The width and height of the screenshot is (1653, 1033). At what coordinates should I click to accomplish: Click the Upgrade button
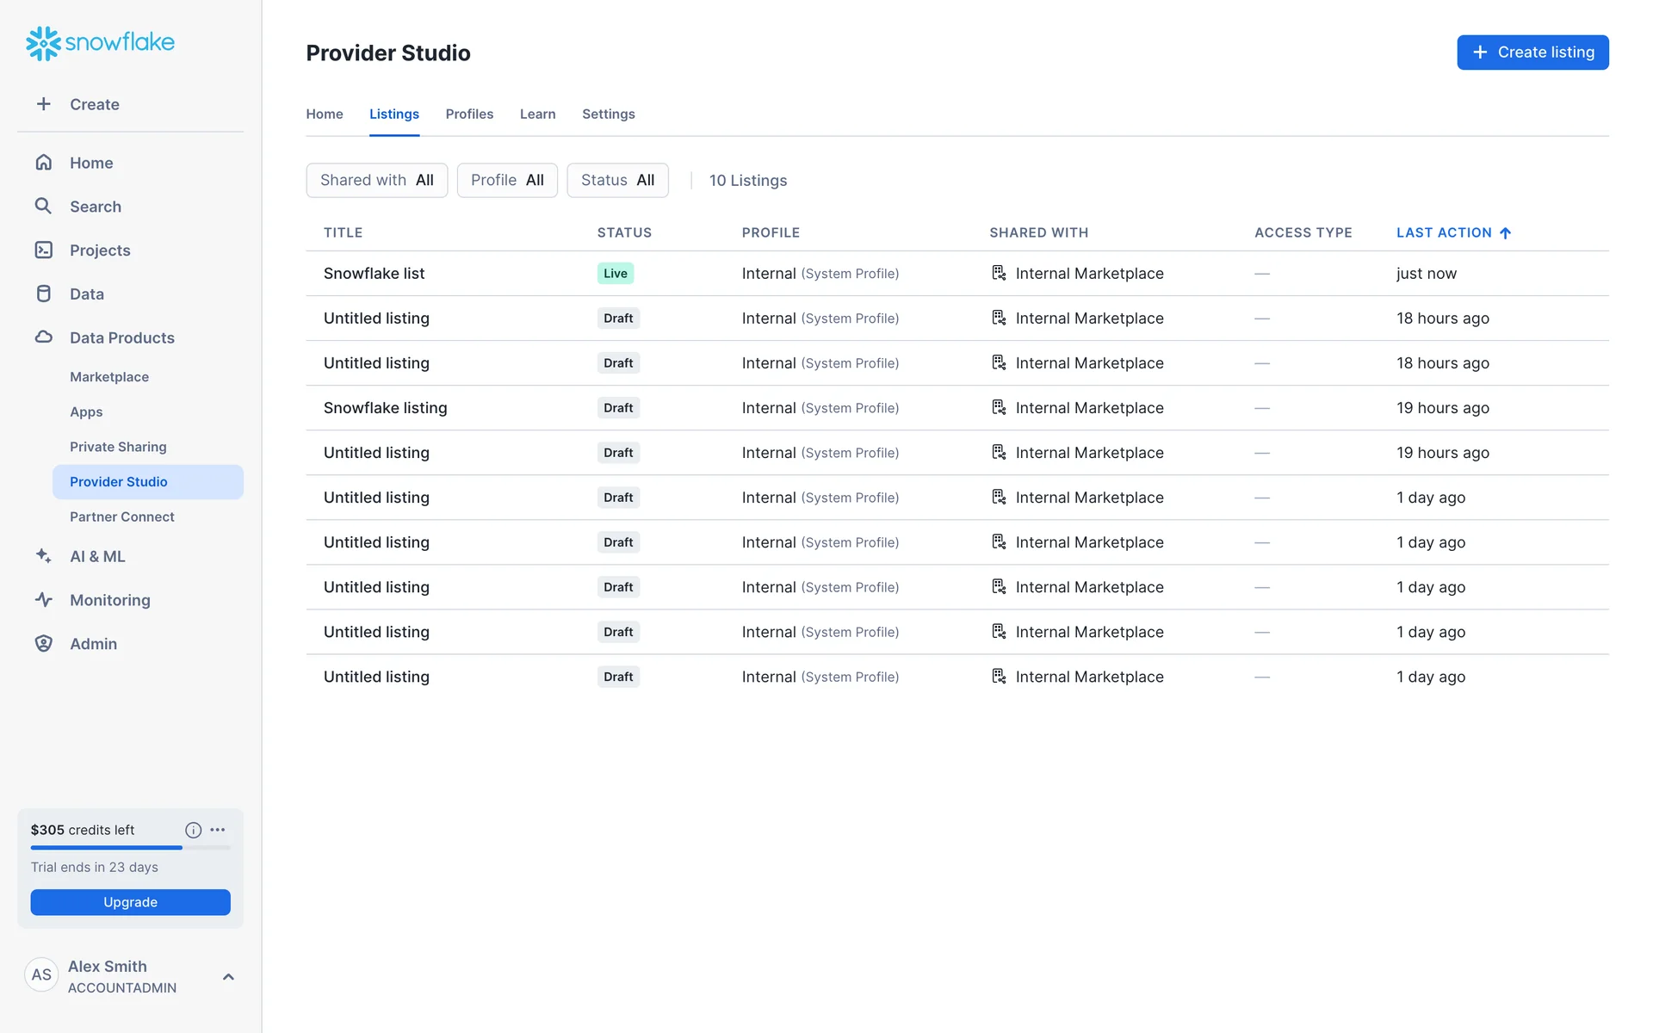130,902
